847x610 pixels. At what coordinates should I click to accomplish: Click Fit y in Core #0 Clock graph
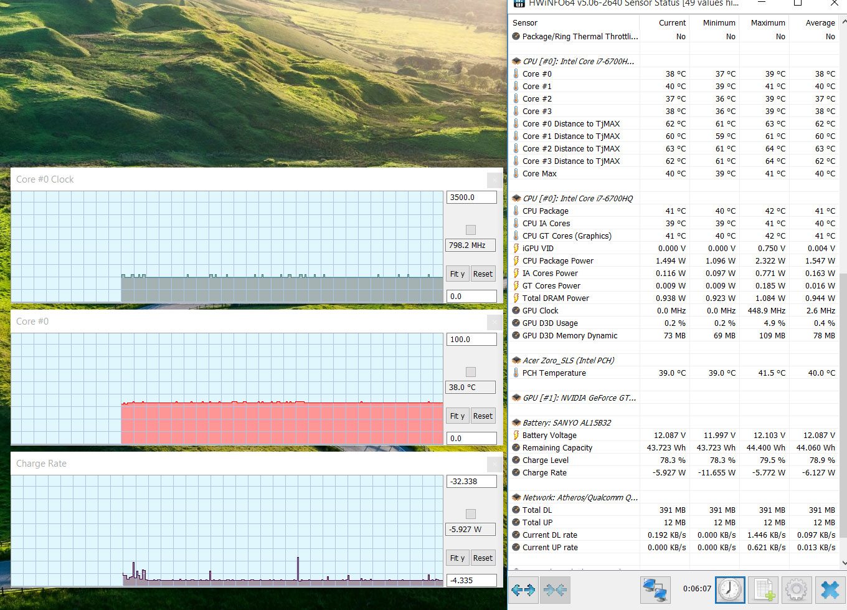(x=457, y=274)
